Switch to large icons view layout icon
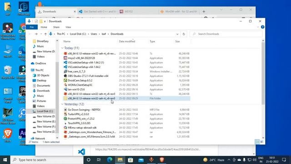 click(262, 142)
